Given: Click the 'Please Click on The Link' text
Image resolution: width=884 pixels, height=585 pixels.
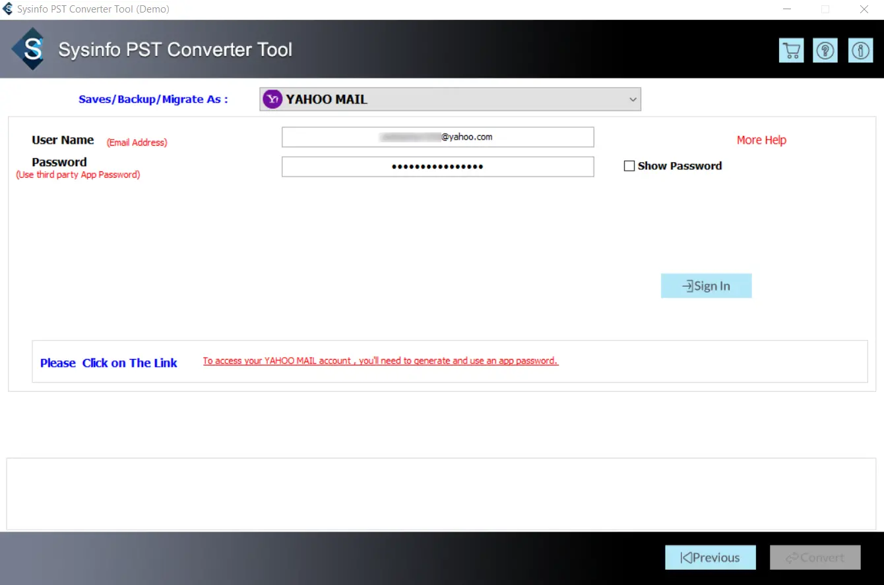Looking at the screenshot, I should (109, 363).
